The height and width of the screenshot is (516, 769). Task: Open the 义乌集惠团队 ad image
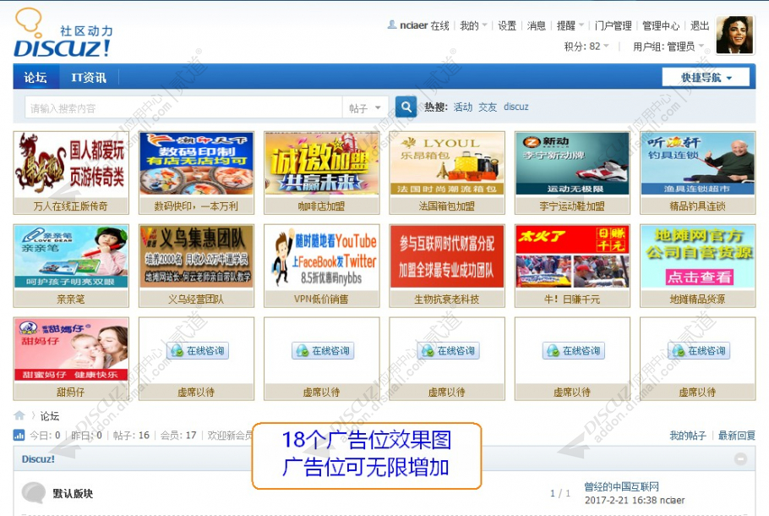coord(196,257)
